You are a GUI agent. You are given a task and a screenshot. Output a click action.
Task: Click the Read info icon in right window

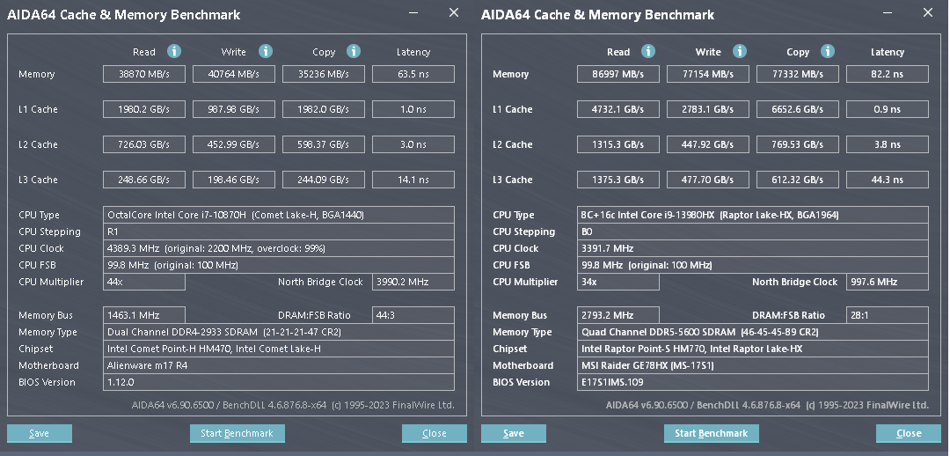pos(648,52)
